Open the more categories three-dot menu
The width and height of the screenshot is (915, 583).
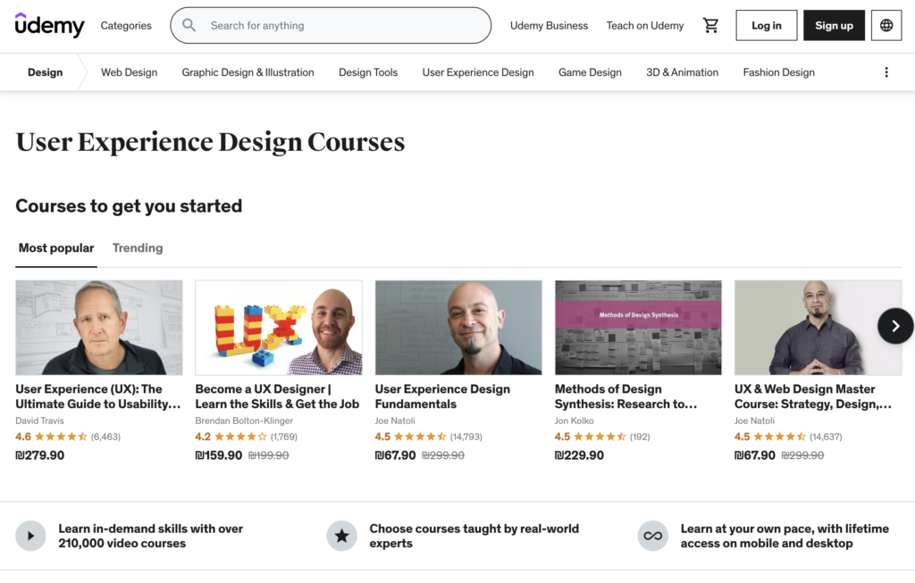[886, 72]
